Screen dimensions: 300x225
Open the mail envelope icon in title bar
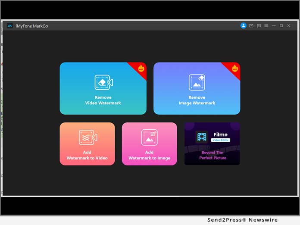pos(252,26)
